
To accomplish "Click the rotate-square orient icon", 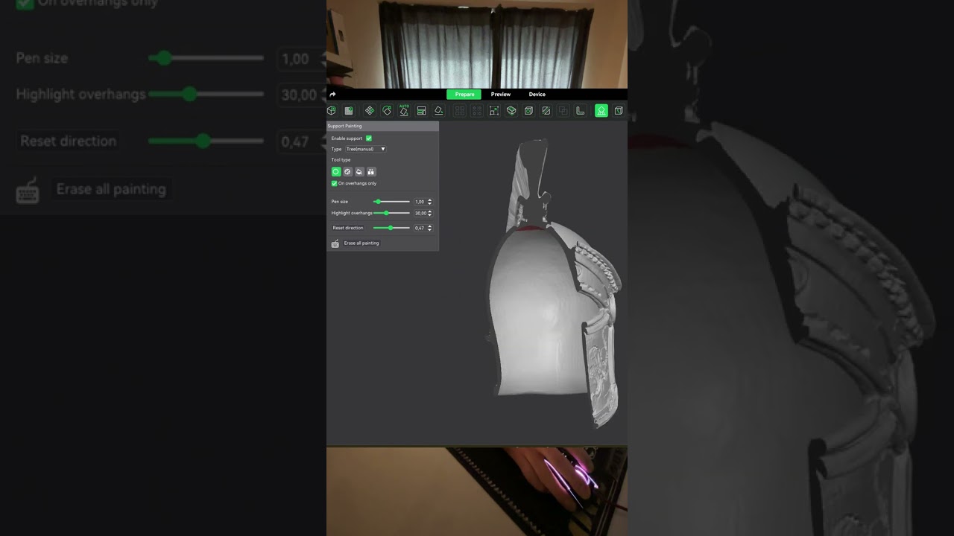I will (x=387, y=111).
